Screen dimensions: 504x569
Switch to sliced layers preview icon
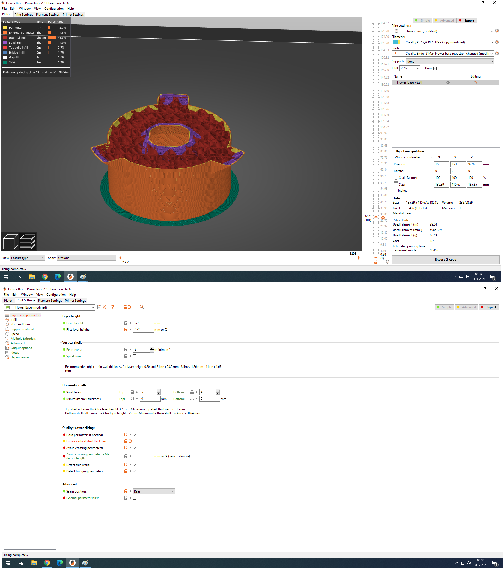pyautogui.click(x=28, y=241)
